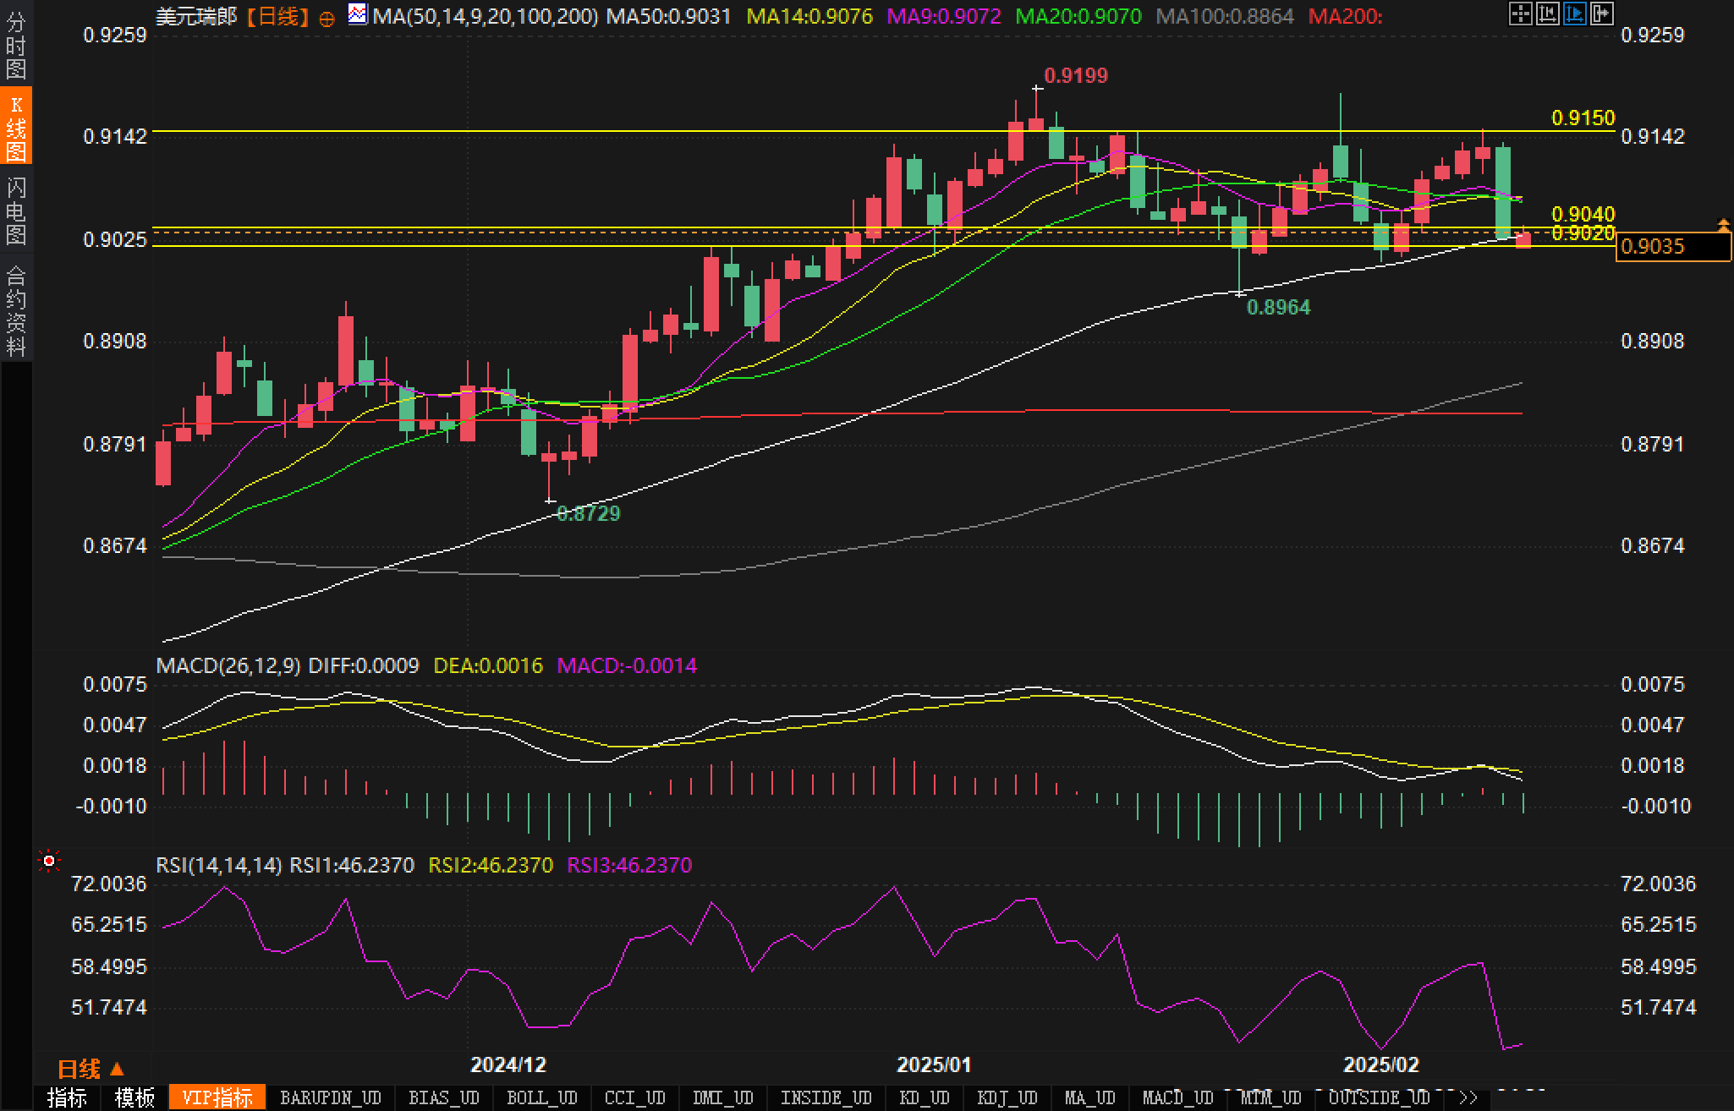
Task: Click the MA indicator chart icon
Action: tap(359, 14)
